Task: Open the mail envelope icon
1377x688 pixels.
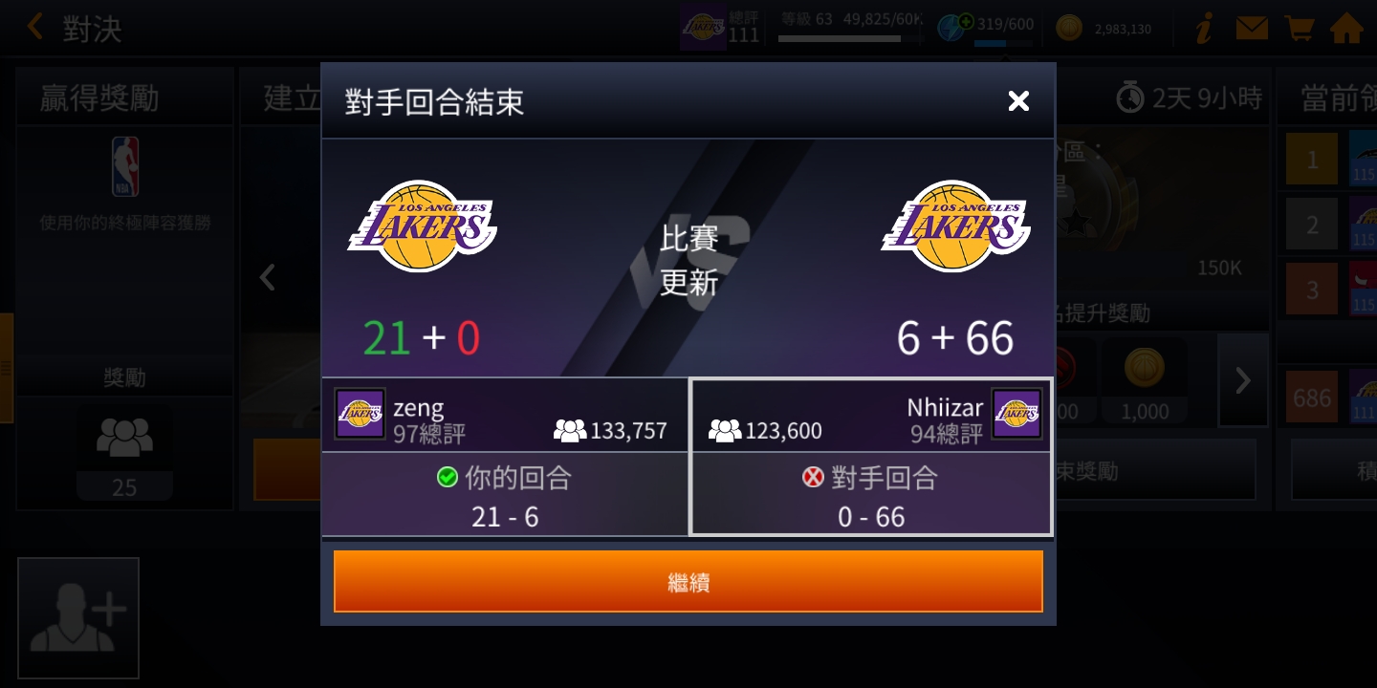Action: pos(1252,29)
